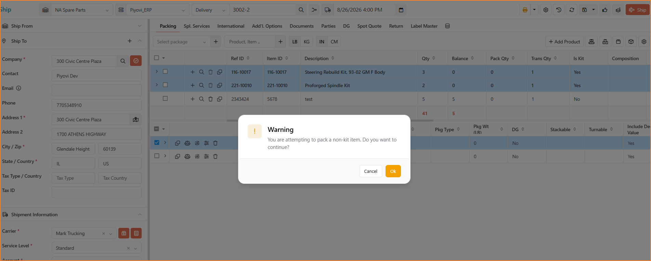The height and width of the screenshot is (261, 651).
Task: Click the conveyor belt packing icon
Action: click(x=591, y=42)
